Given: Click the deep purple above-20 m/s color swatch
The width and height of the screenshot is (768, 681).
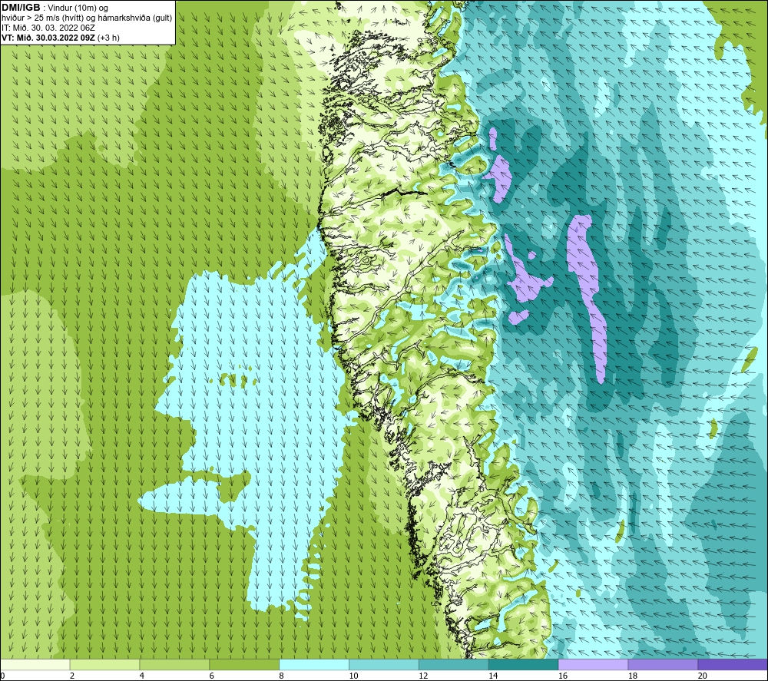Looking at the screenshot, I should [733, 664].
